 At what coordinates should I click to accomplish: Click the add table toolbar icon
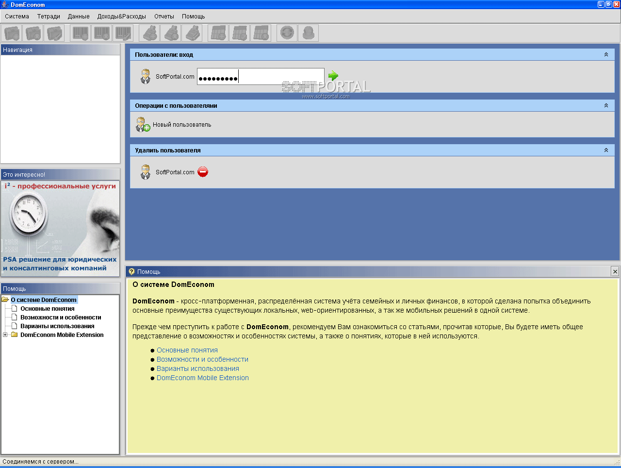(219, 33)
